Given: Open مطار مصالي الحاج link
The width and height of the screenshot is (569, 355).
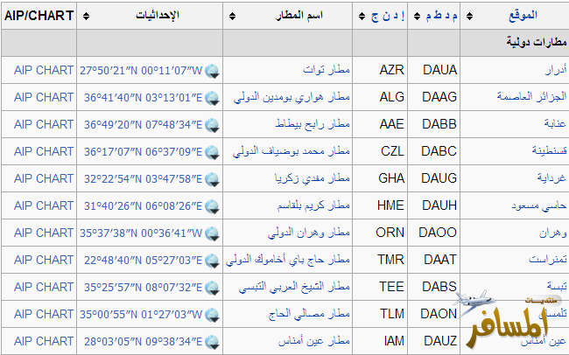Looking at the screenshot, I should pyautogui.click(x=309, y=314).
